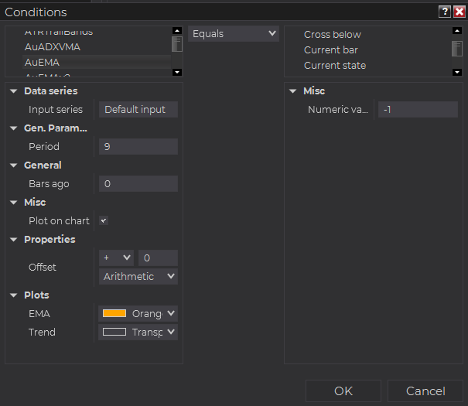Open the Arithmetic offset type dropdown
Image resolution: width=468 pixels, height=406 pixels.
click(138, 276)
